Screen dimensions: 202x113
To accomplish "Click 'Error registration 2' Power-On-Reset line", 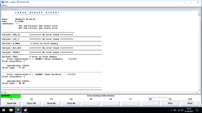I will [x=41, y=74].
